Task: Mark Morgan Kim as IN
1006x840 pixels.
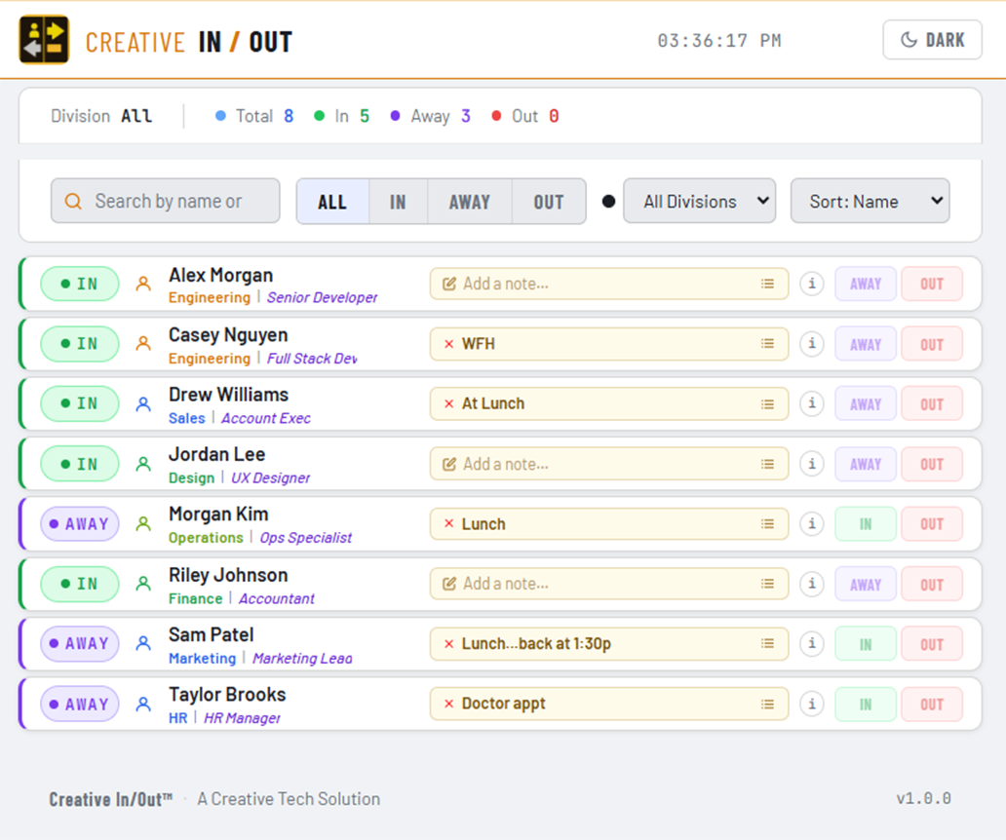Action: (866, 524)
